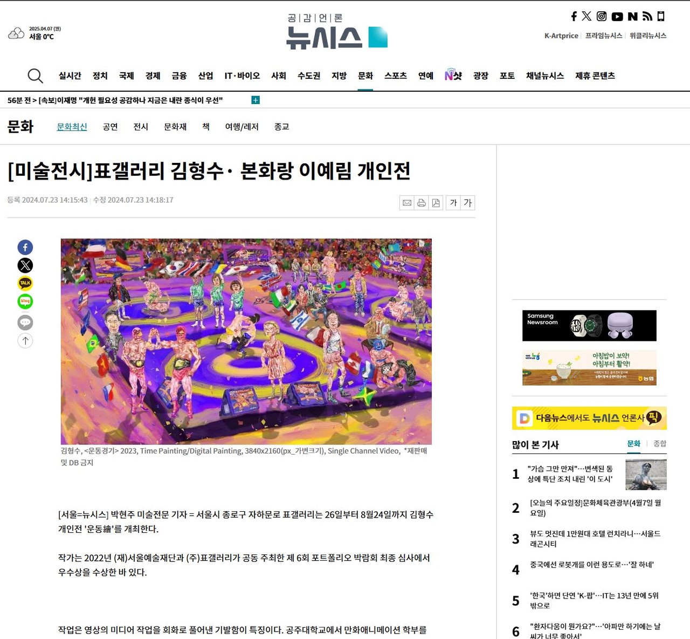Open K-Artprice link
Viewport: 690px width, 639px height.
click(561, 36)
